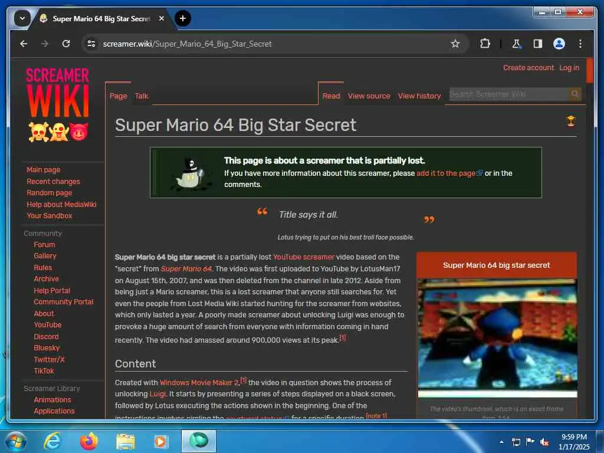Screen dimensions: 604x453
Task: Open a new tab with the plus button
Action: [183, 18]
